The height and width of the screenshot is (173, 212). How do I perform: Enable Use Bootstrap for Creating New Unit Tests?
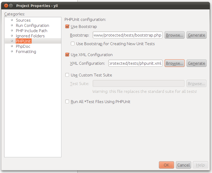[73, 44]
